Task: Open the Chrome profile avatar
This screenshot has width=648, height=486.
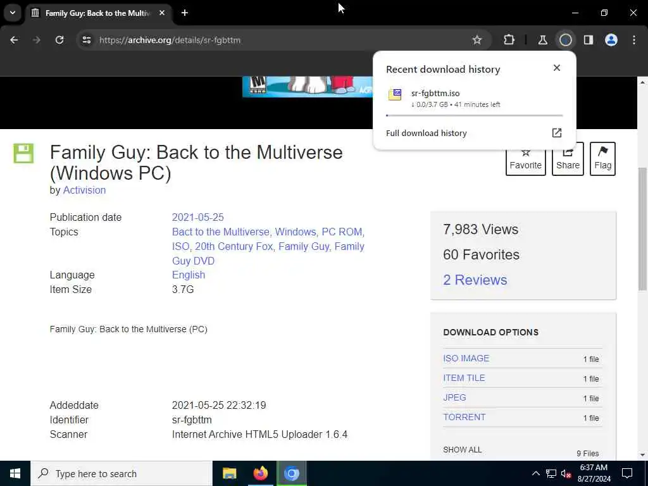Action: [x=611, y=40]
